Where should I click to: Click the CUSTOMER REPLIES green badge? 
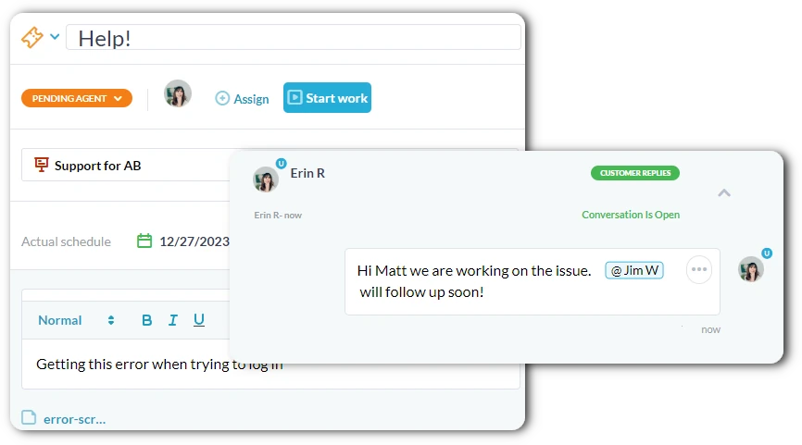pyautogui.click(x=635, y=173)
